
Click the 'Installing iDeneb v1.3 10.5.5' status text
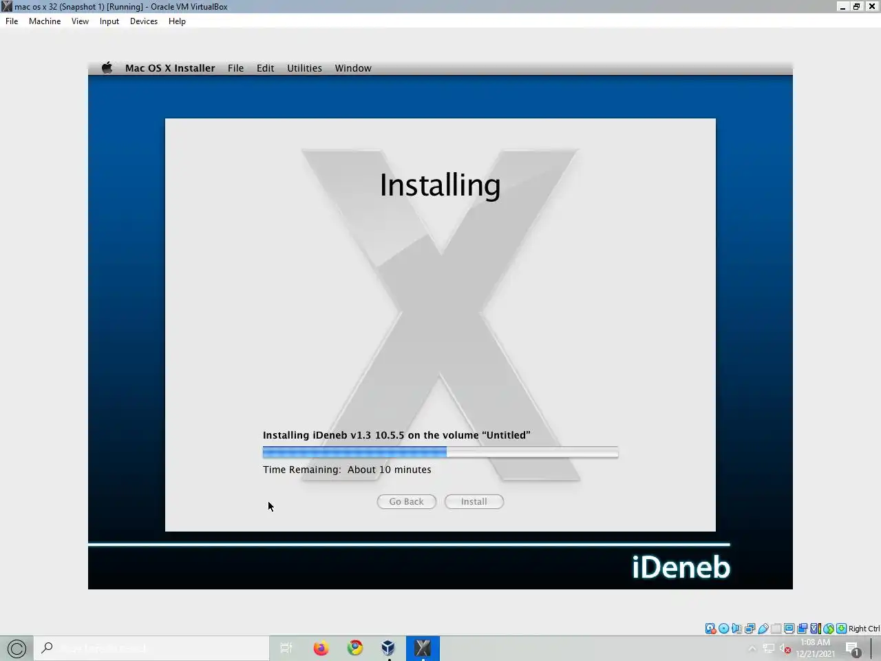point(396,435)
